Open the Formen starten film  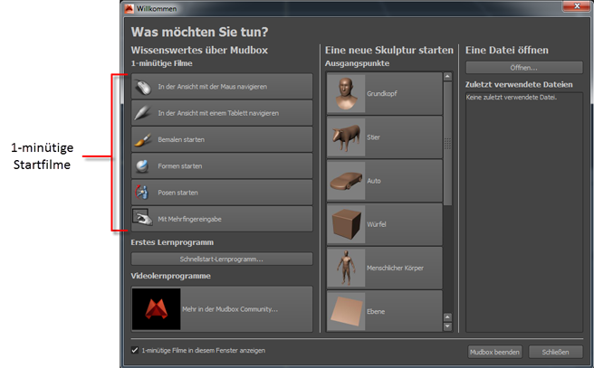[222, 166]
